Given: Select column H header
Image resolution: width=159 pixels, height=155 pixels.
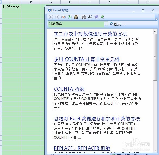Looking at the screenshot, I should (x=148, y=2).
